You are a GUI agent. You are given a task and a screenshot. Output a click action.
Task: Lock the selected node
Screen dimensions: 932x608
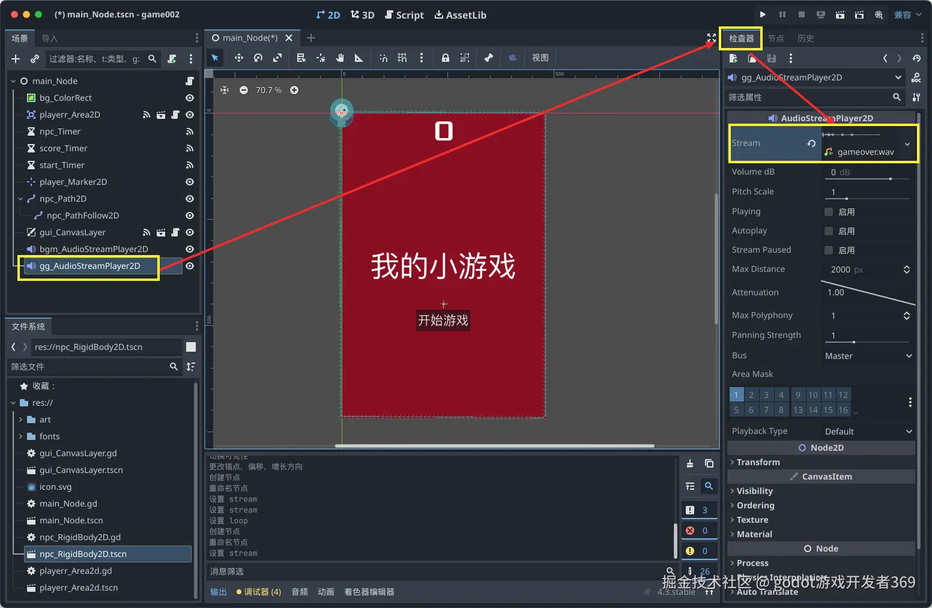tap(446, 58)
